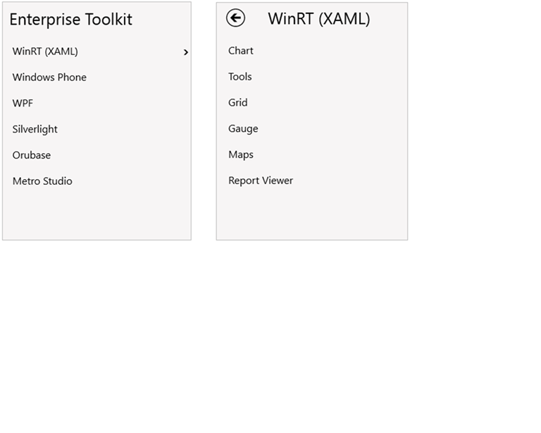The height and width of the screenshot is (433, 541).
Task: Choose the Gauge item
Action: pyautogui.click(x=243, y=129)
